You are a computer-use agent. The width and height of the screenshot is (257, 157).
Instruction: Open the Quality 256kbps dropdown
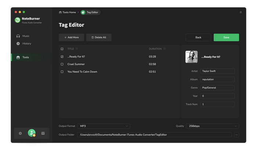tap(213, 126)
